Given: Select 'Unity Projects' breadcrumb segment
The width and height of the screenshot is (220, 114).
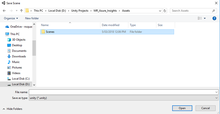Looking at the screenshot, I should (x=80, y=11).
